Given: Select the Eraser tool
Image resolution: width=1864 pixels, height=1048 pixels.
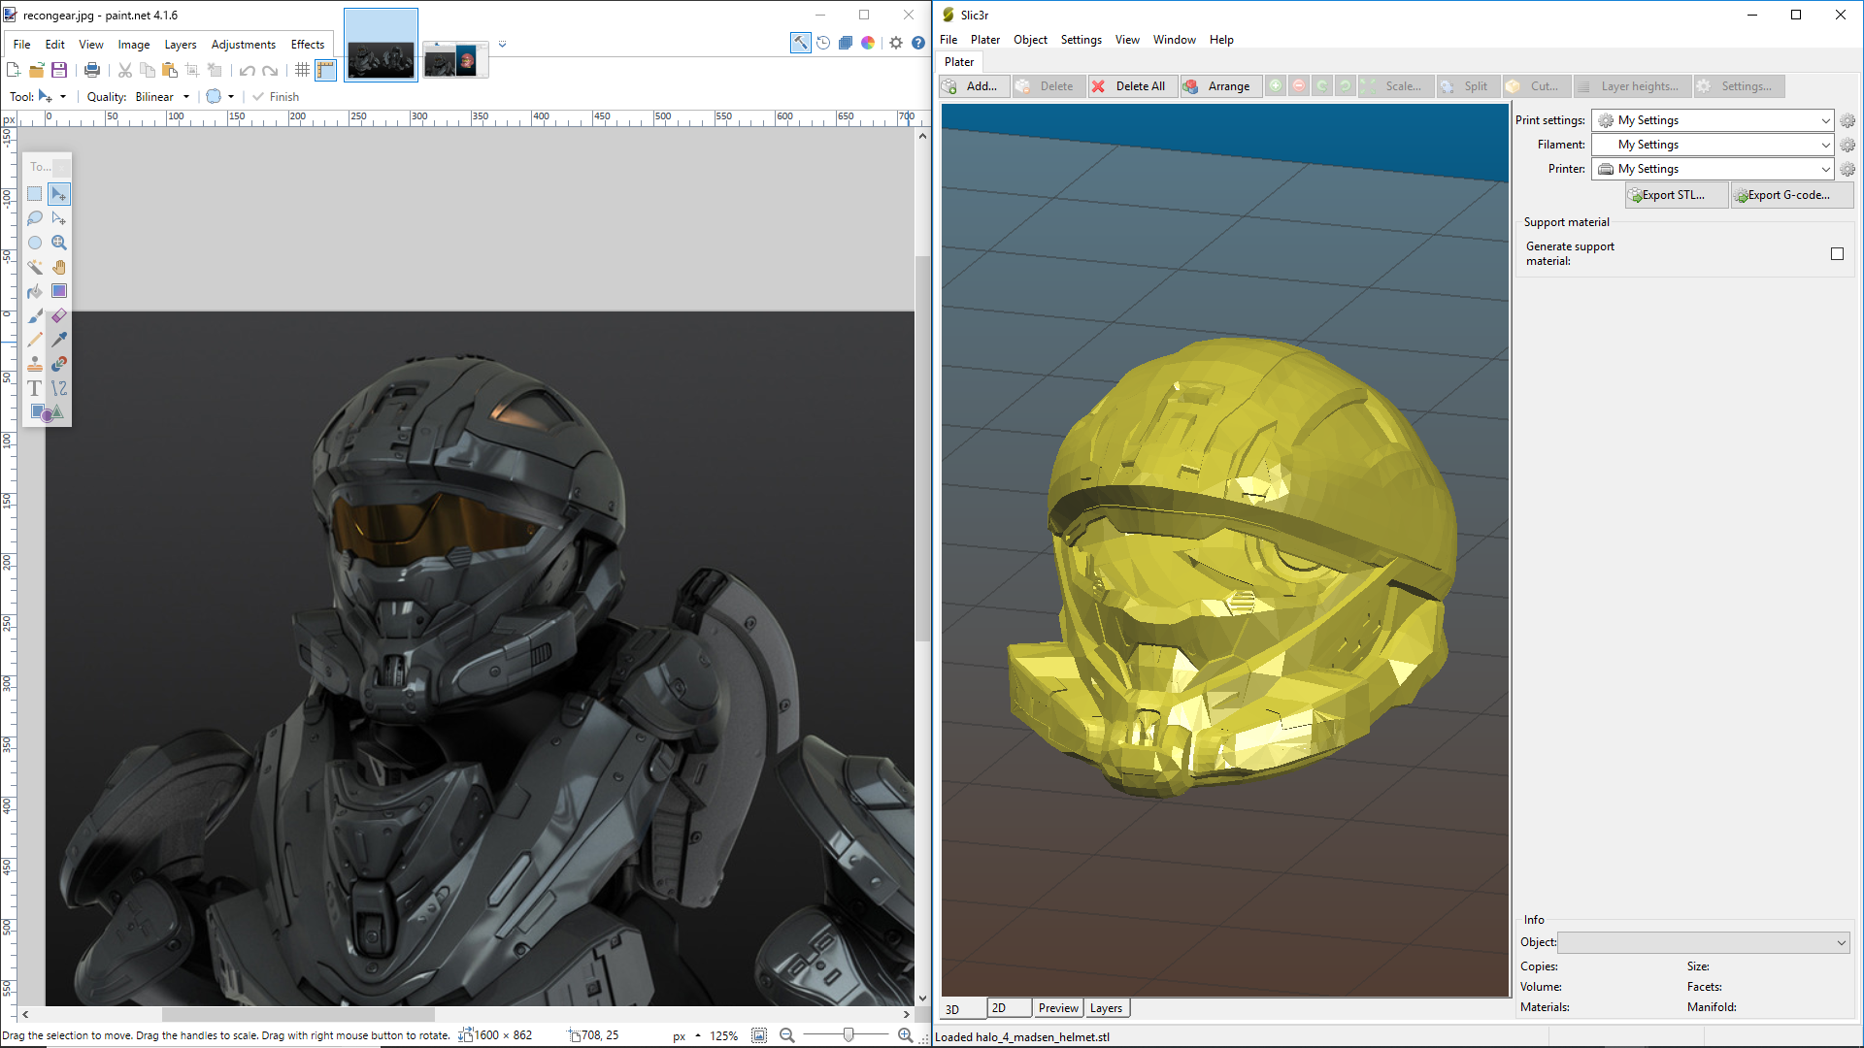Looking at the screenshot, I should click(59, 315).
